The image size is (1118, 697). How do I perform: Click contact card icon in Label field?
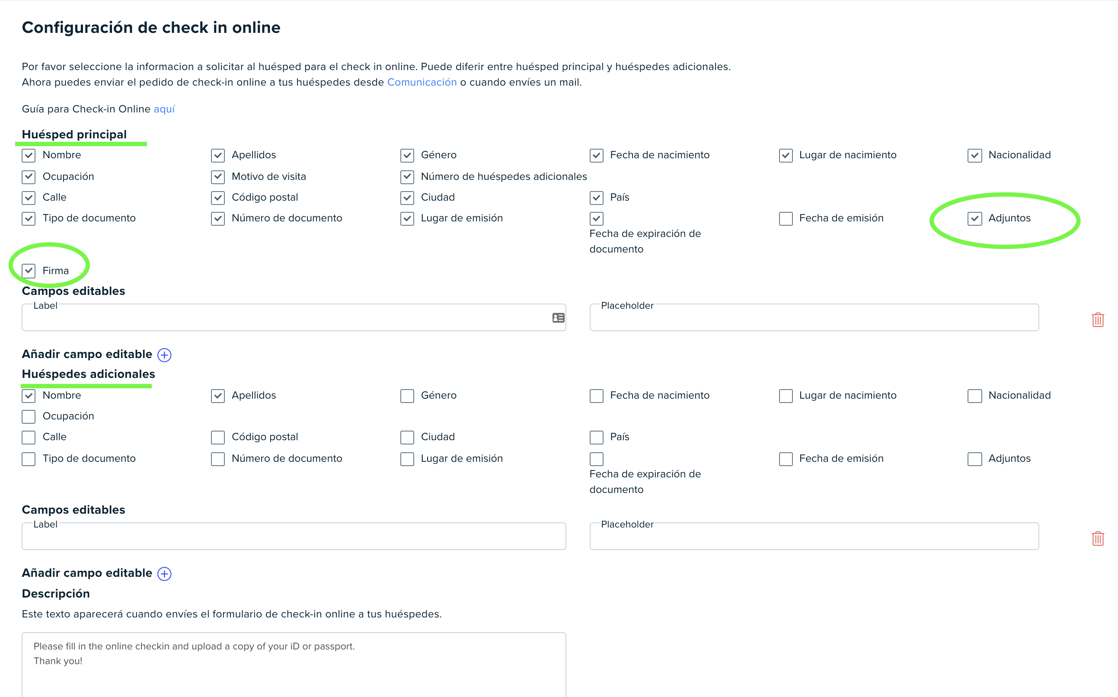558,318
